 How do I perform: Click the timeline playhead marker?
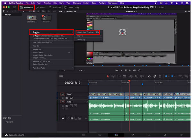click(129, 81)
